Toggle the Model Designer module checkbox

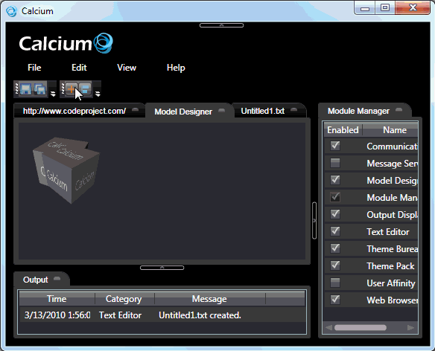(335, 180)
